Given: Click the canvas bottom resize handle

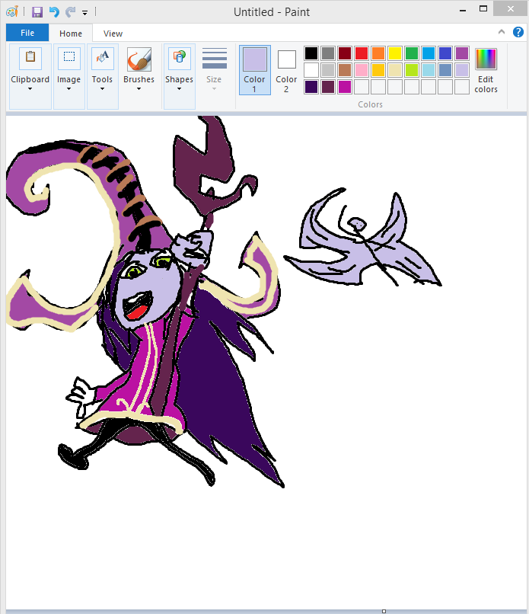Looking at the screenshot, I should pos(384,611).
